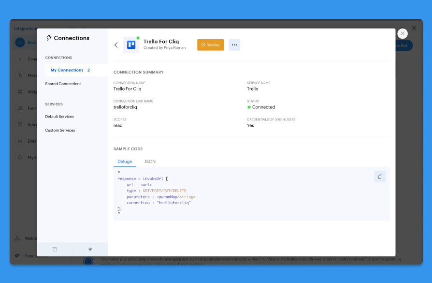This screenshot has width=432, height=283.
Task: Click the Commands icon in background sidebar
Action: pyautogui.click(x=20, y=59)
